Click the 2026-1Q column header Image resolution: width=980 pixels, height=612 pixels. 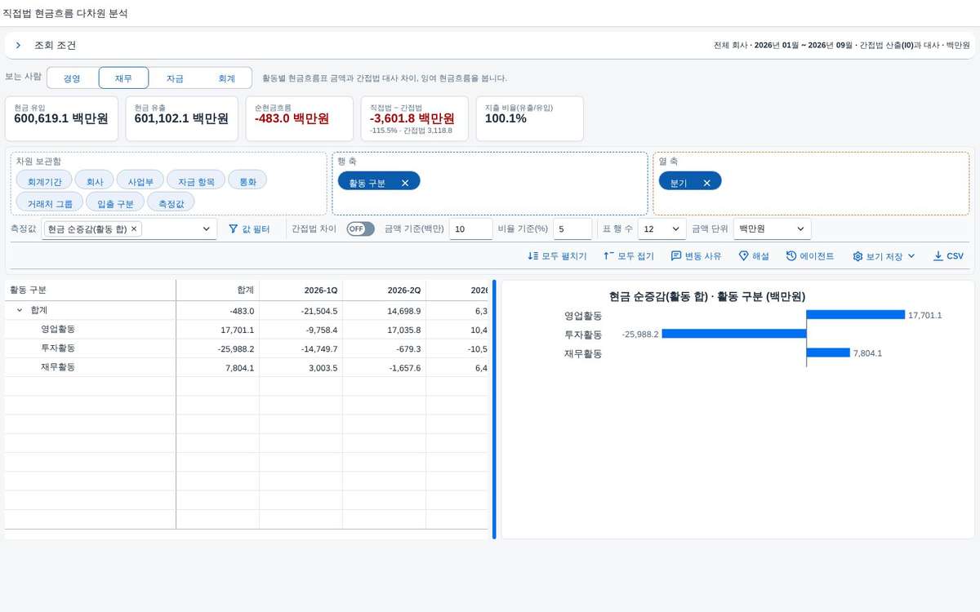(x=301, y=290)
